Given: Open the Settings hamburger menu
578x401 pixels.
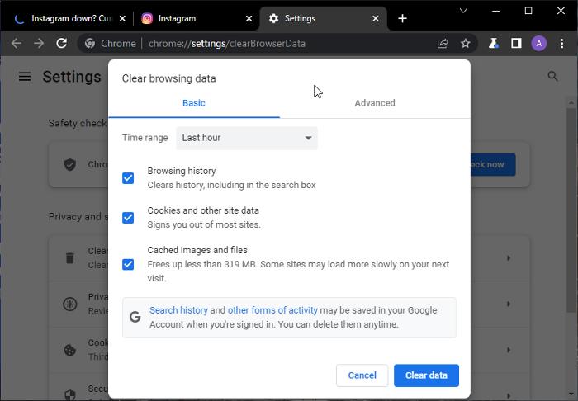Looking at the screenshot, I should click(25, 77).
